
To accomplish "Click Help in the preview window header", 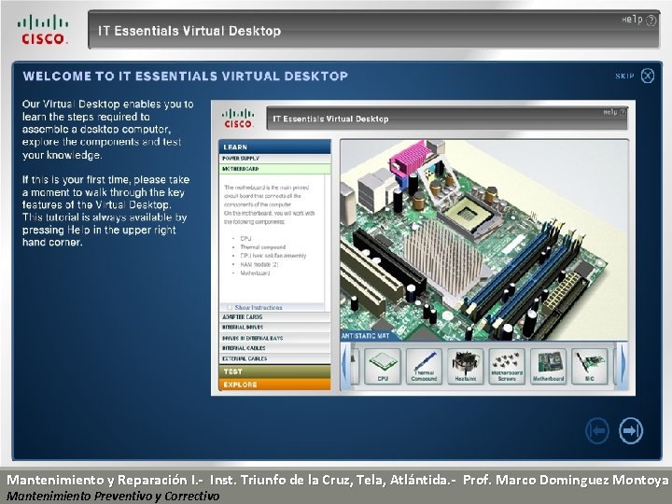I will pyautogui.click(x=614, y=112).
